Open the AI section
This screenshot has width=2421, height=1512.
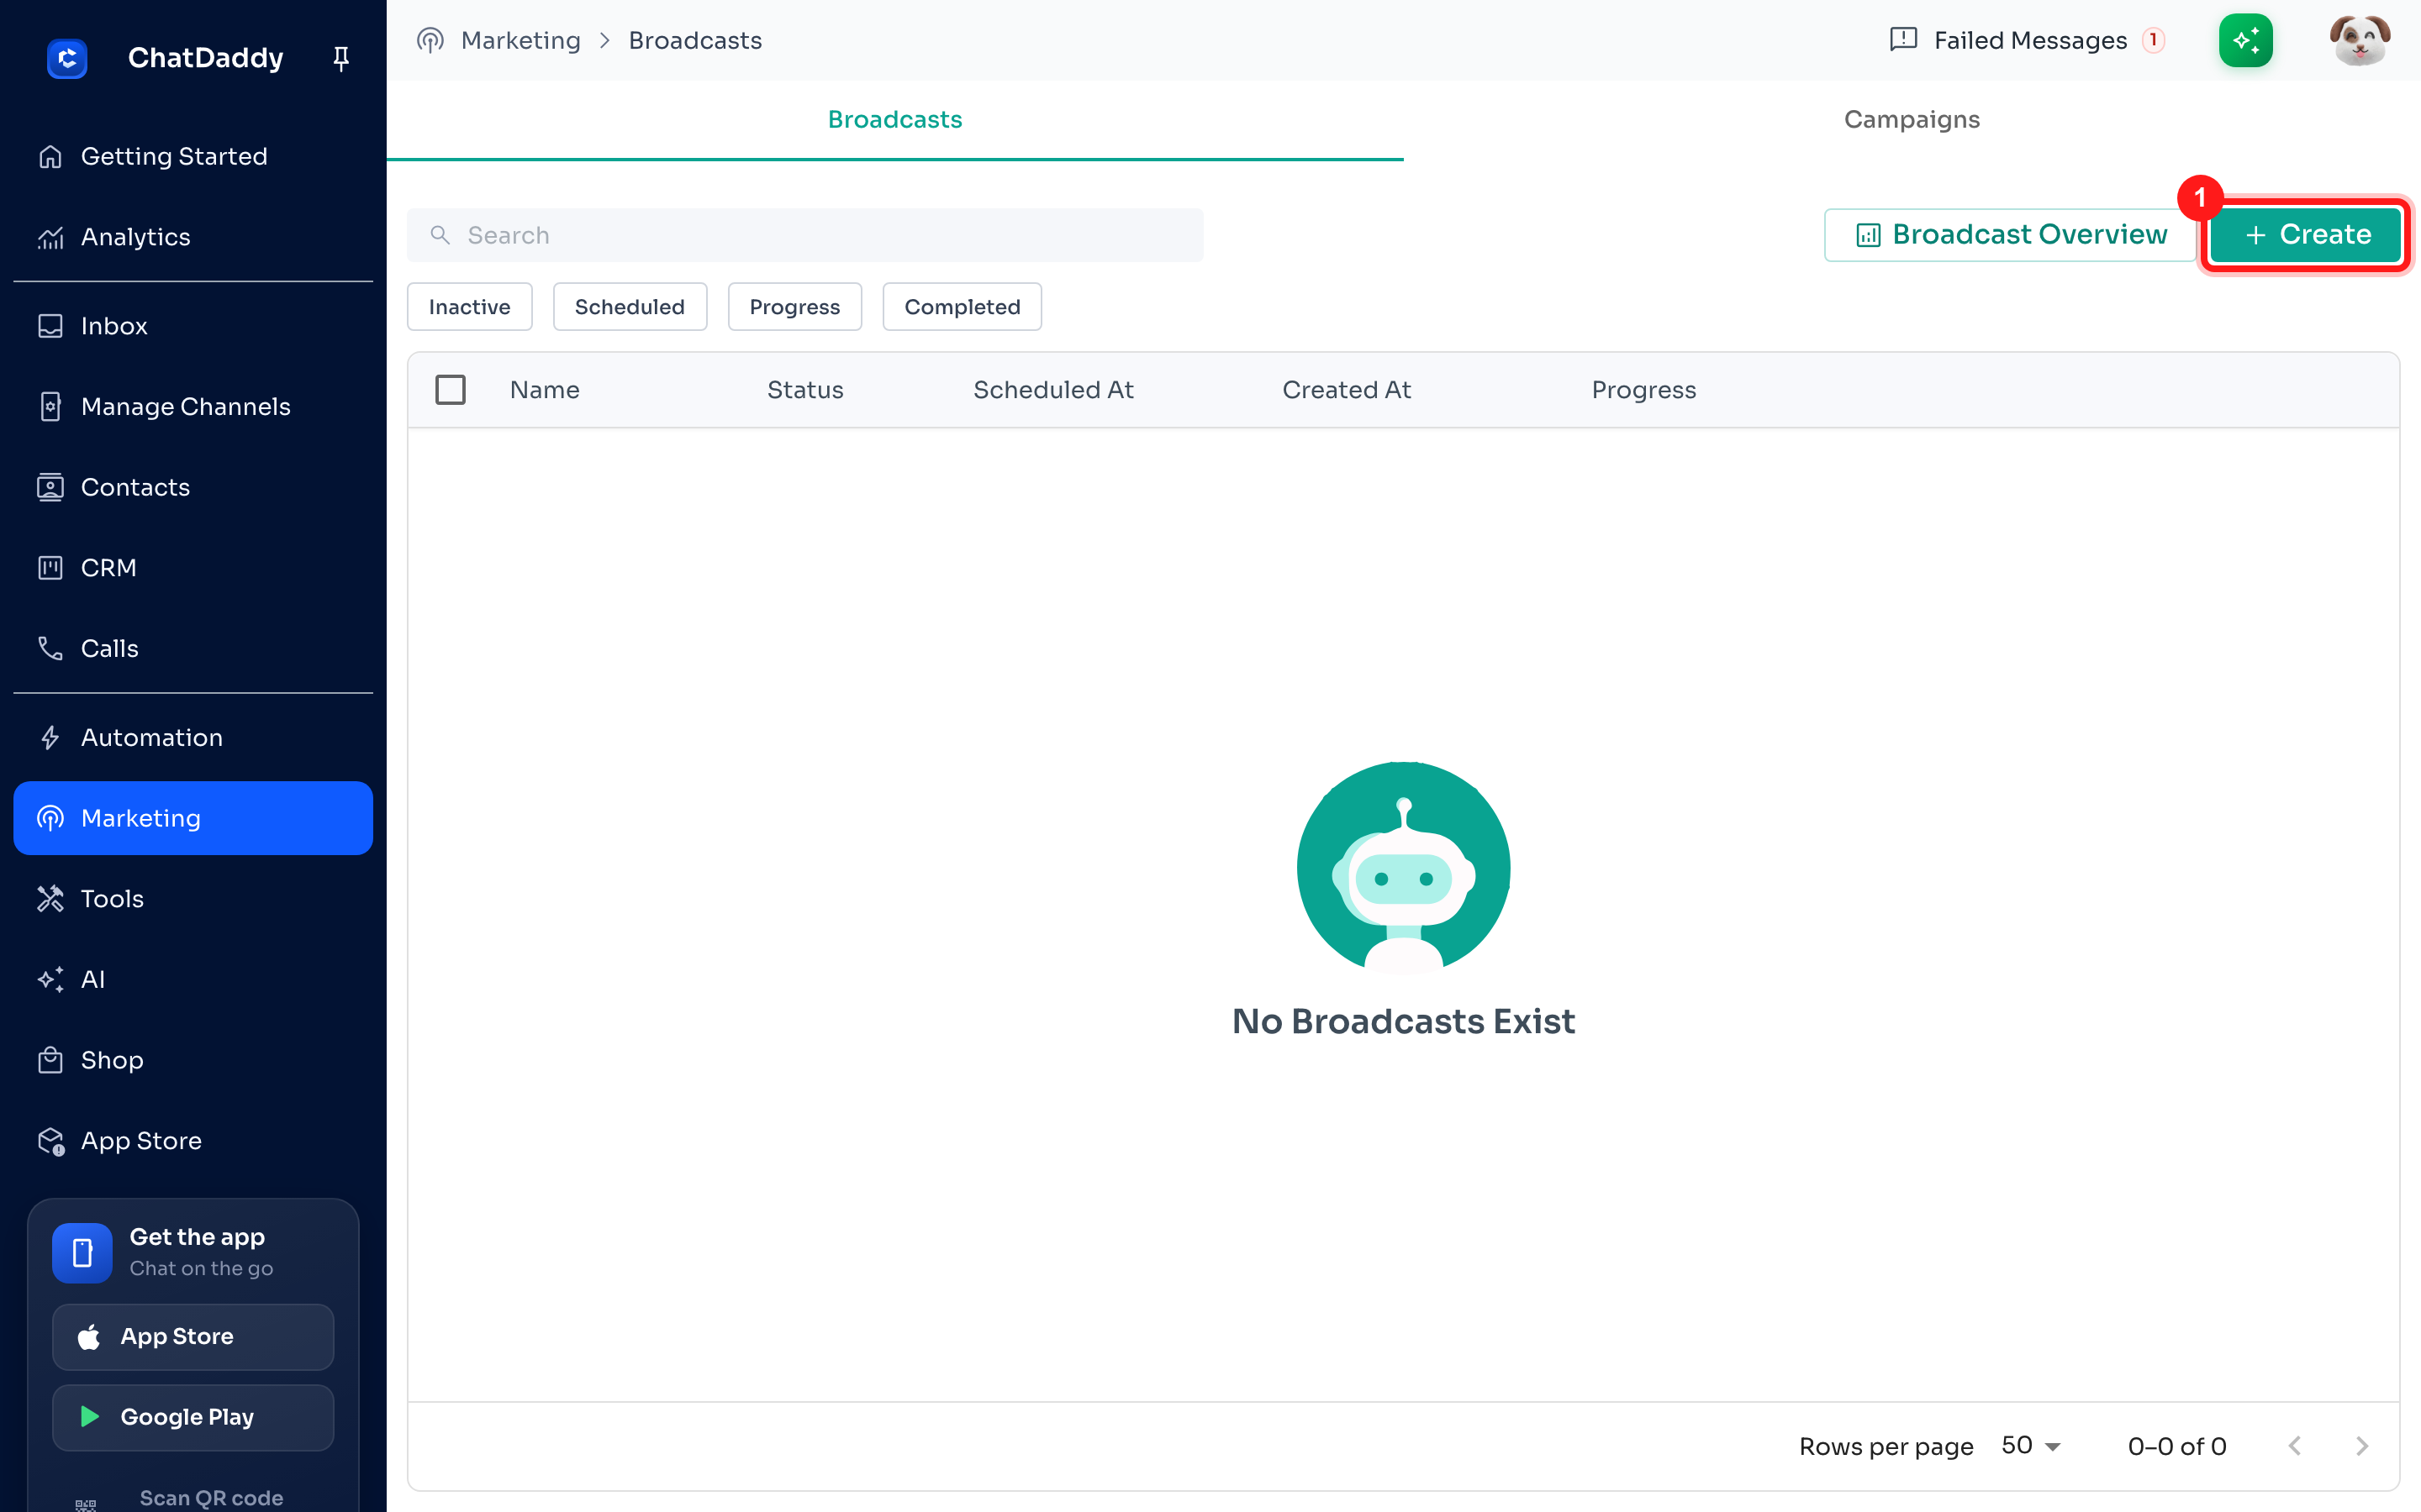tap(193, 979)
